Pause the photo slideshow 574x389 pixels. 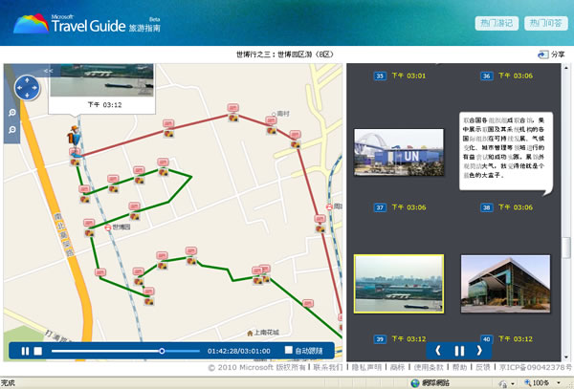(459, 351)
